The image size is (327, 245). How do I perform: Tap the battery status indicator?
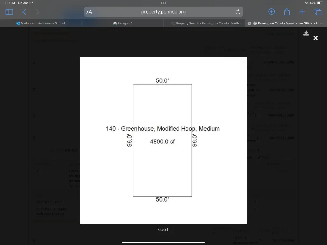pos(320,3)
